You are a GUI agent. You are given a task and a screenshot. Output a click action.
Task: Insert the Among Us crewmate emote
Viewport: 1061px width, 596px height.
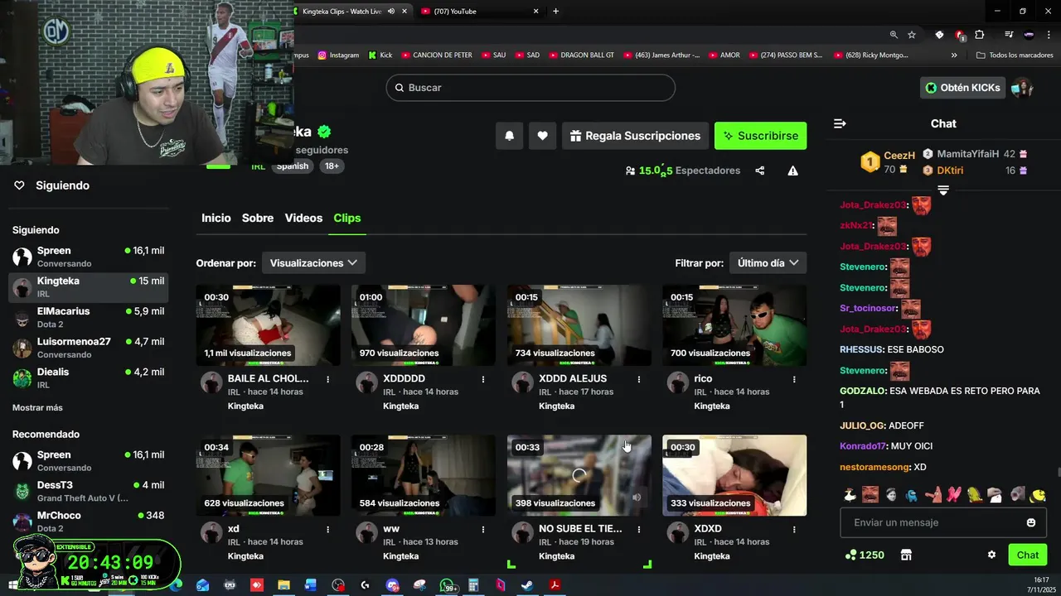coord(912,495)
